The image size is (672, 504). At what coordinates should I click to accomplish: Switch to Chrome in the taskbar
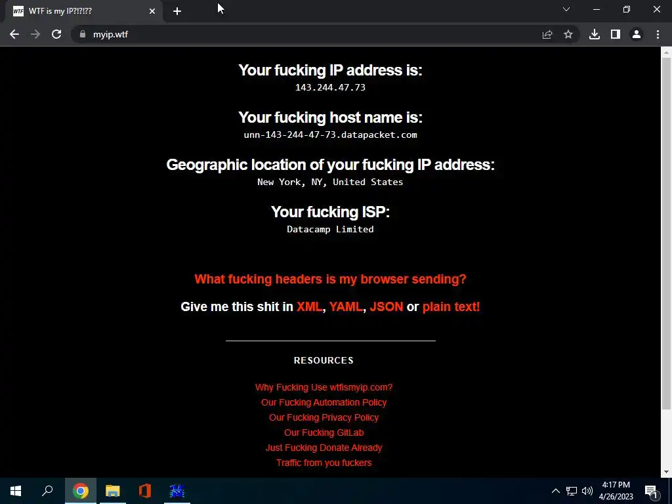point(81,491)
